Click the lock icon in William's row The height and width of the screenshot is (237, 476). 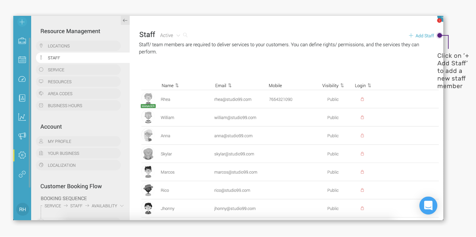coord(362,117)
